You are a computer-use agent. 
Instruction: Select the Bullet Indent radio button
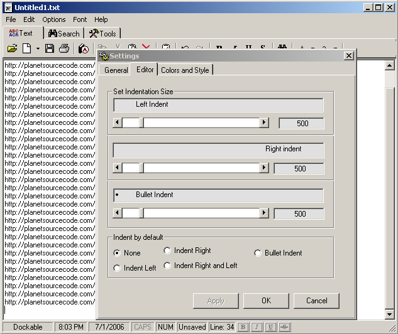[258, 253]
